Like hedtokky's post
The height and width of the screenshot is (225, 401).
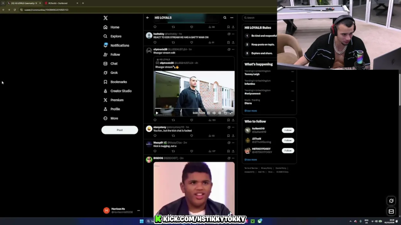(x=191, y=42)
